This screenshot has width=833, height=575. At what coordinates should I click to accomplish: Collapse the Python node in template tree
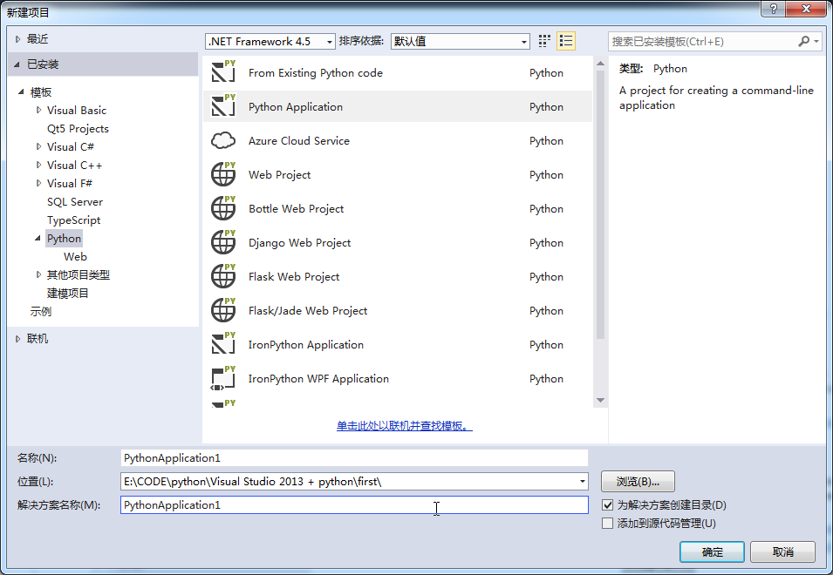pyautogui.click(x=37, y=238)
